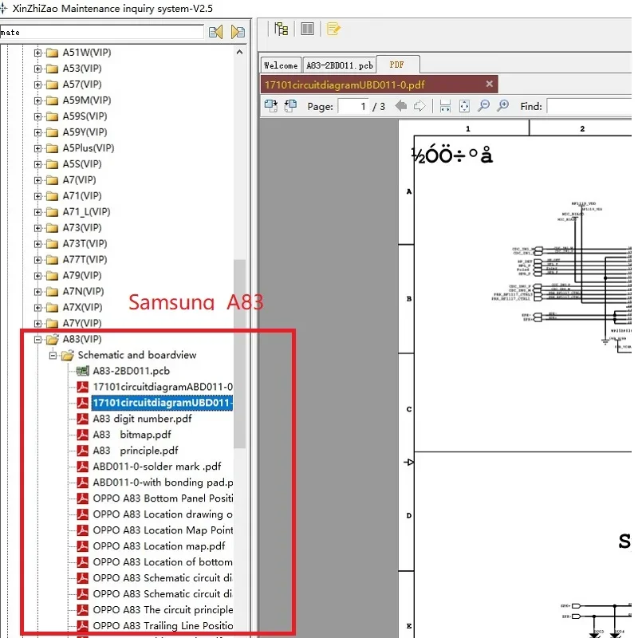Open OPPO A83 The circuit principle file

163,609
